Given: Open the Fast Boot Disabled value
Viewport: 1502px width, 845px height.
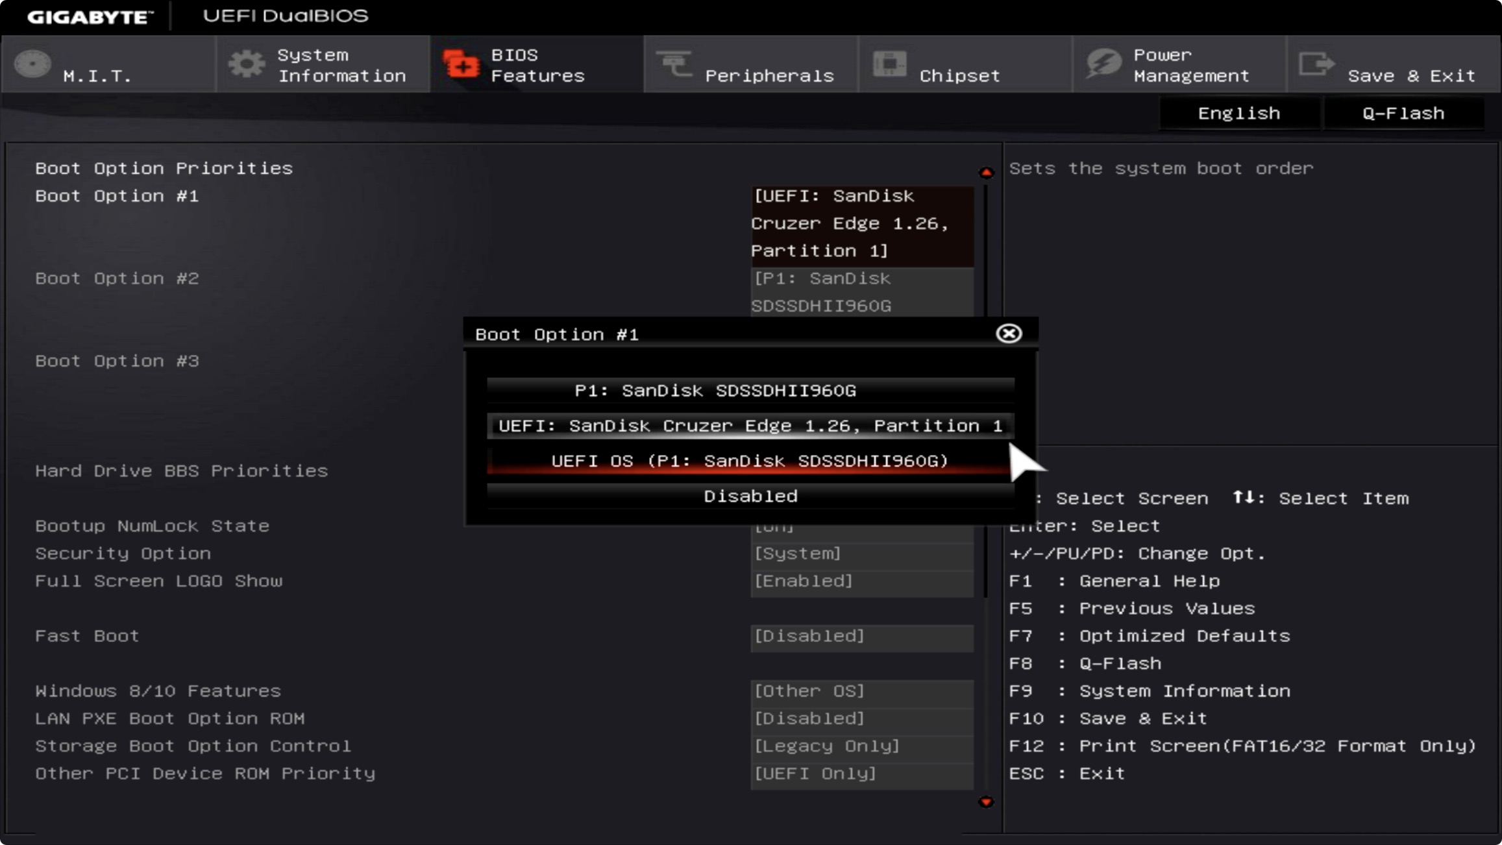Looking at the screenshot, I should 861,636.
